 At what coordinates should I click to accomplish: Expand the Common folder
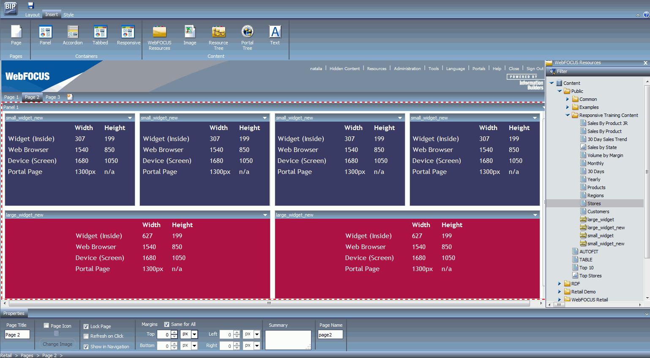(x=568, y=99)
